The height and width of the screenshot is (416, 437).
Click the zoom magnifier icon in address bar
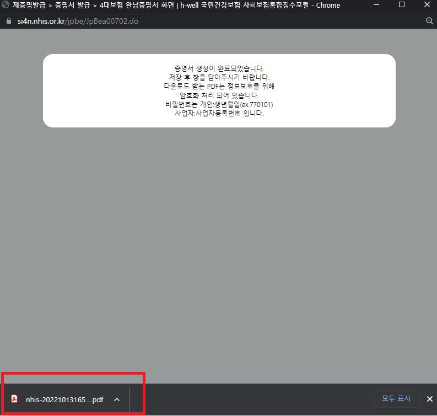pos(429,21)
